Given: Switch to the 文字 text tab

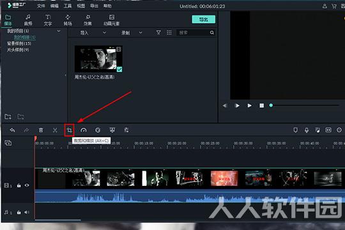Looking at the screenshot, I should coord(48,20).
